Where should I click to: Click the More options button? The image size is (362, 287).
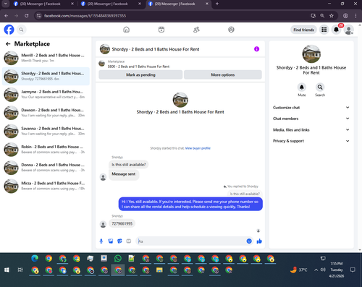point(223,74)
